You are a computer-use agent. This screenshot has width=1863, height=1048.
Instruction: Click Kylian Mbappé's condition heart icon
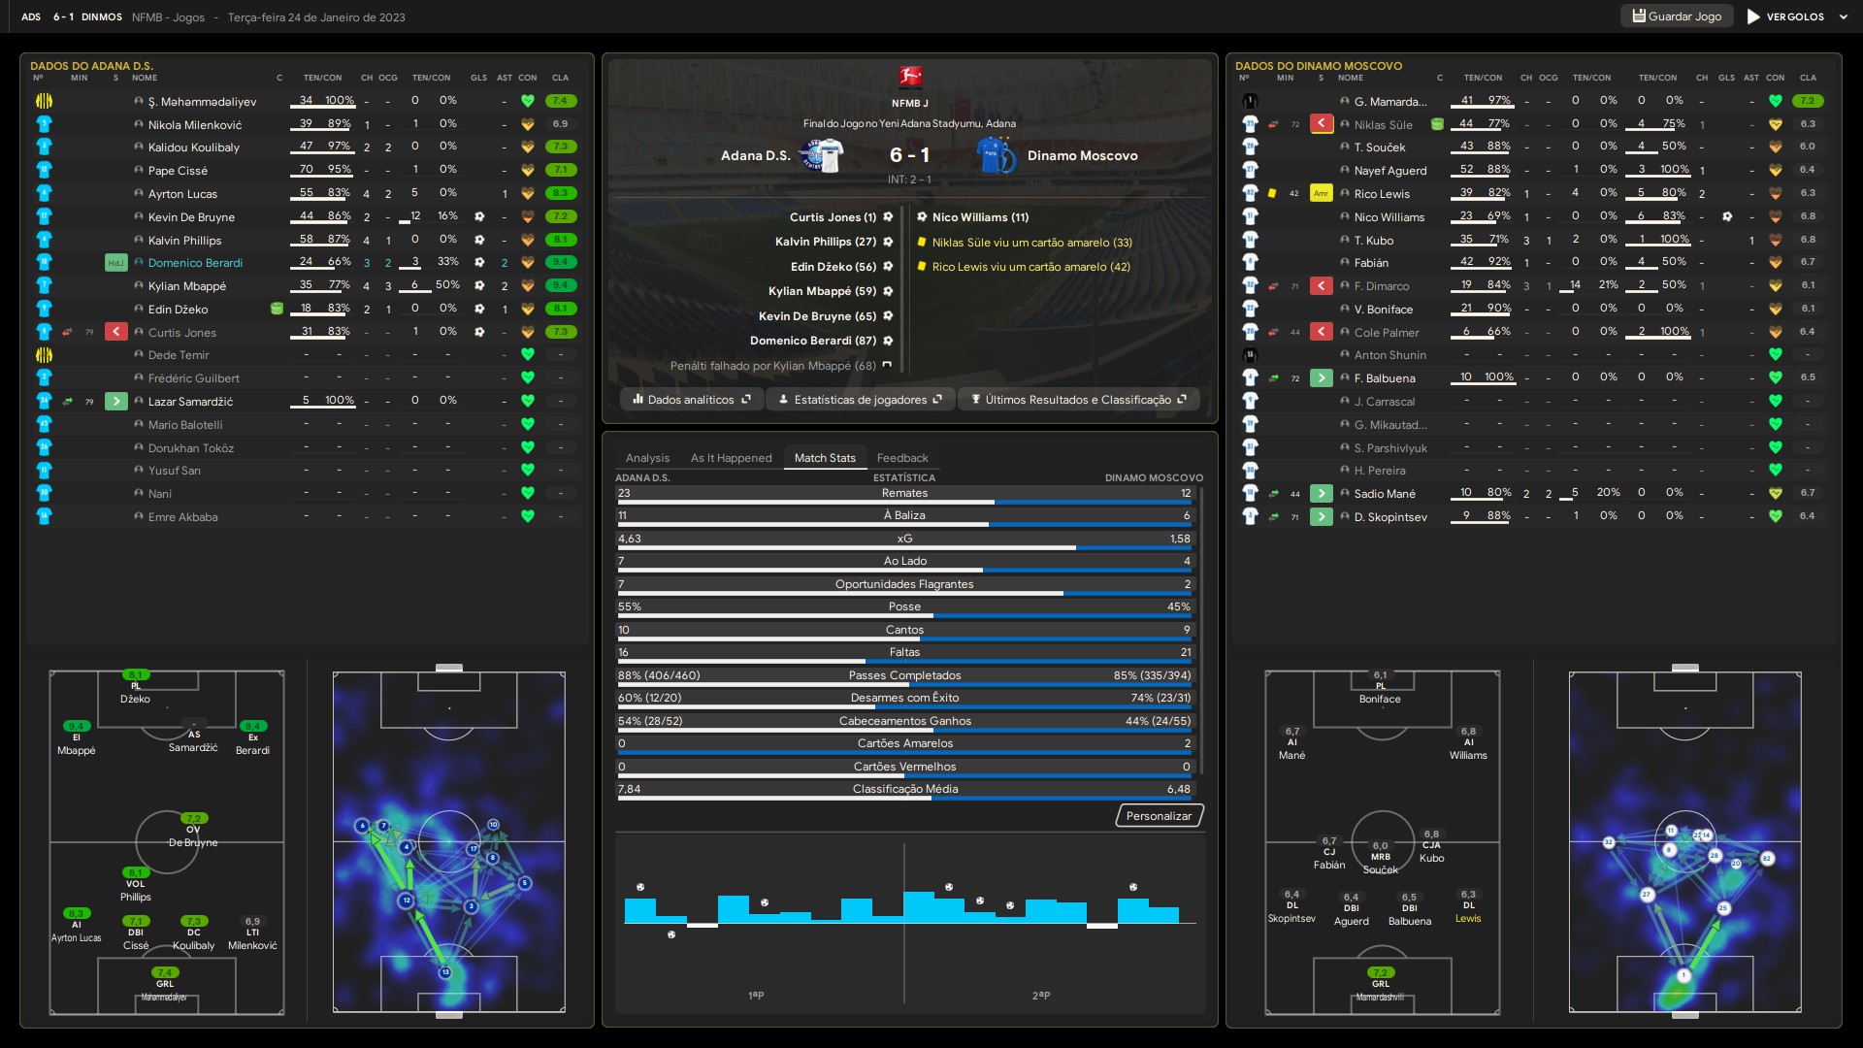tap(528, 285)
